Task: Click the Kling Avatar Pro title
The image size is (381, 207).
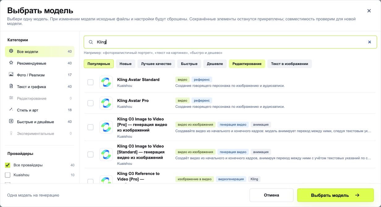Action: point(133,100)
